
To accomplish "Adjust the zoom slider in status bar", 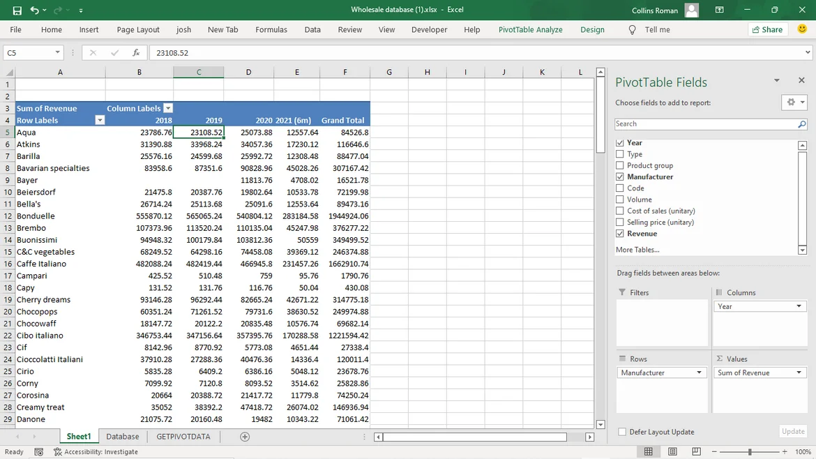I will [750, 452].
